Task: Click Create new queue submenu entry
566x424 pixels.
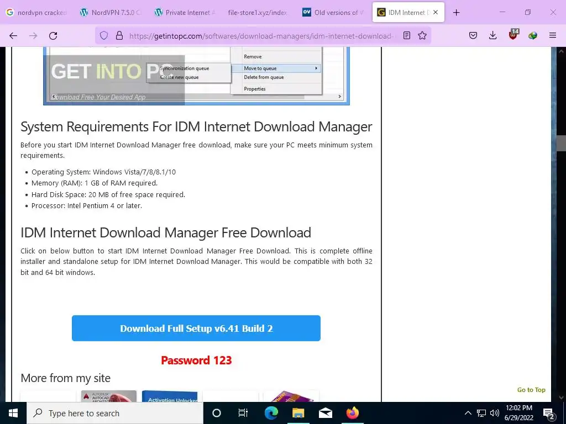Action: [179, 77]
